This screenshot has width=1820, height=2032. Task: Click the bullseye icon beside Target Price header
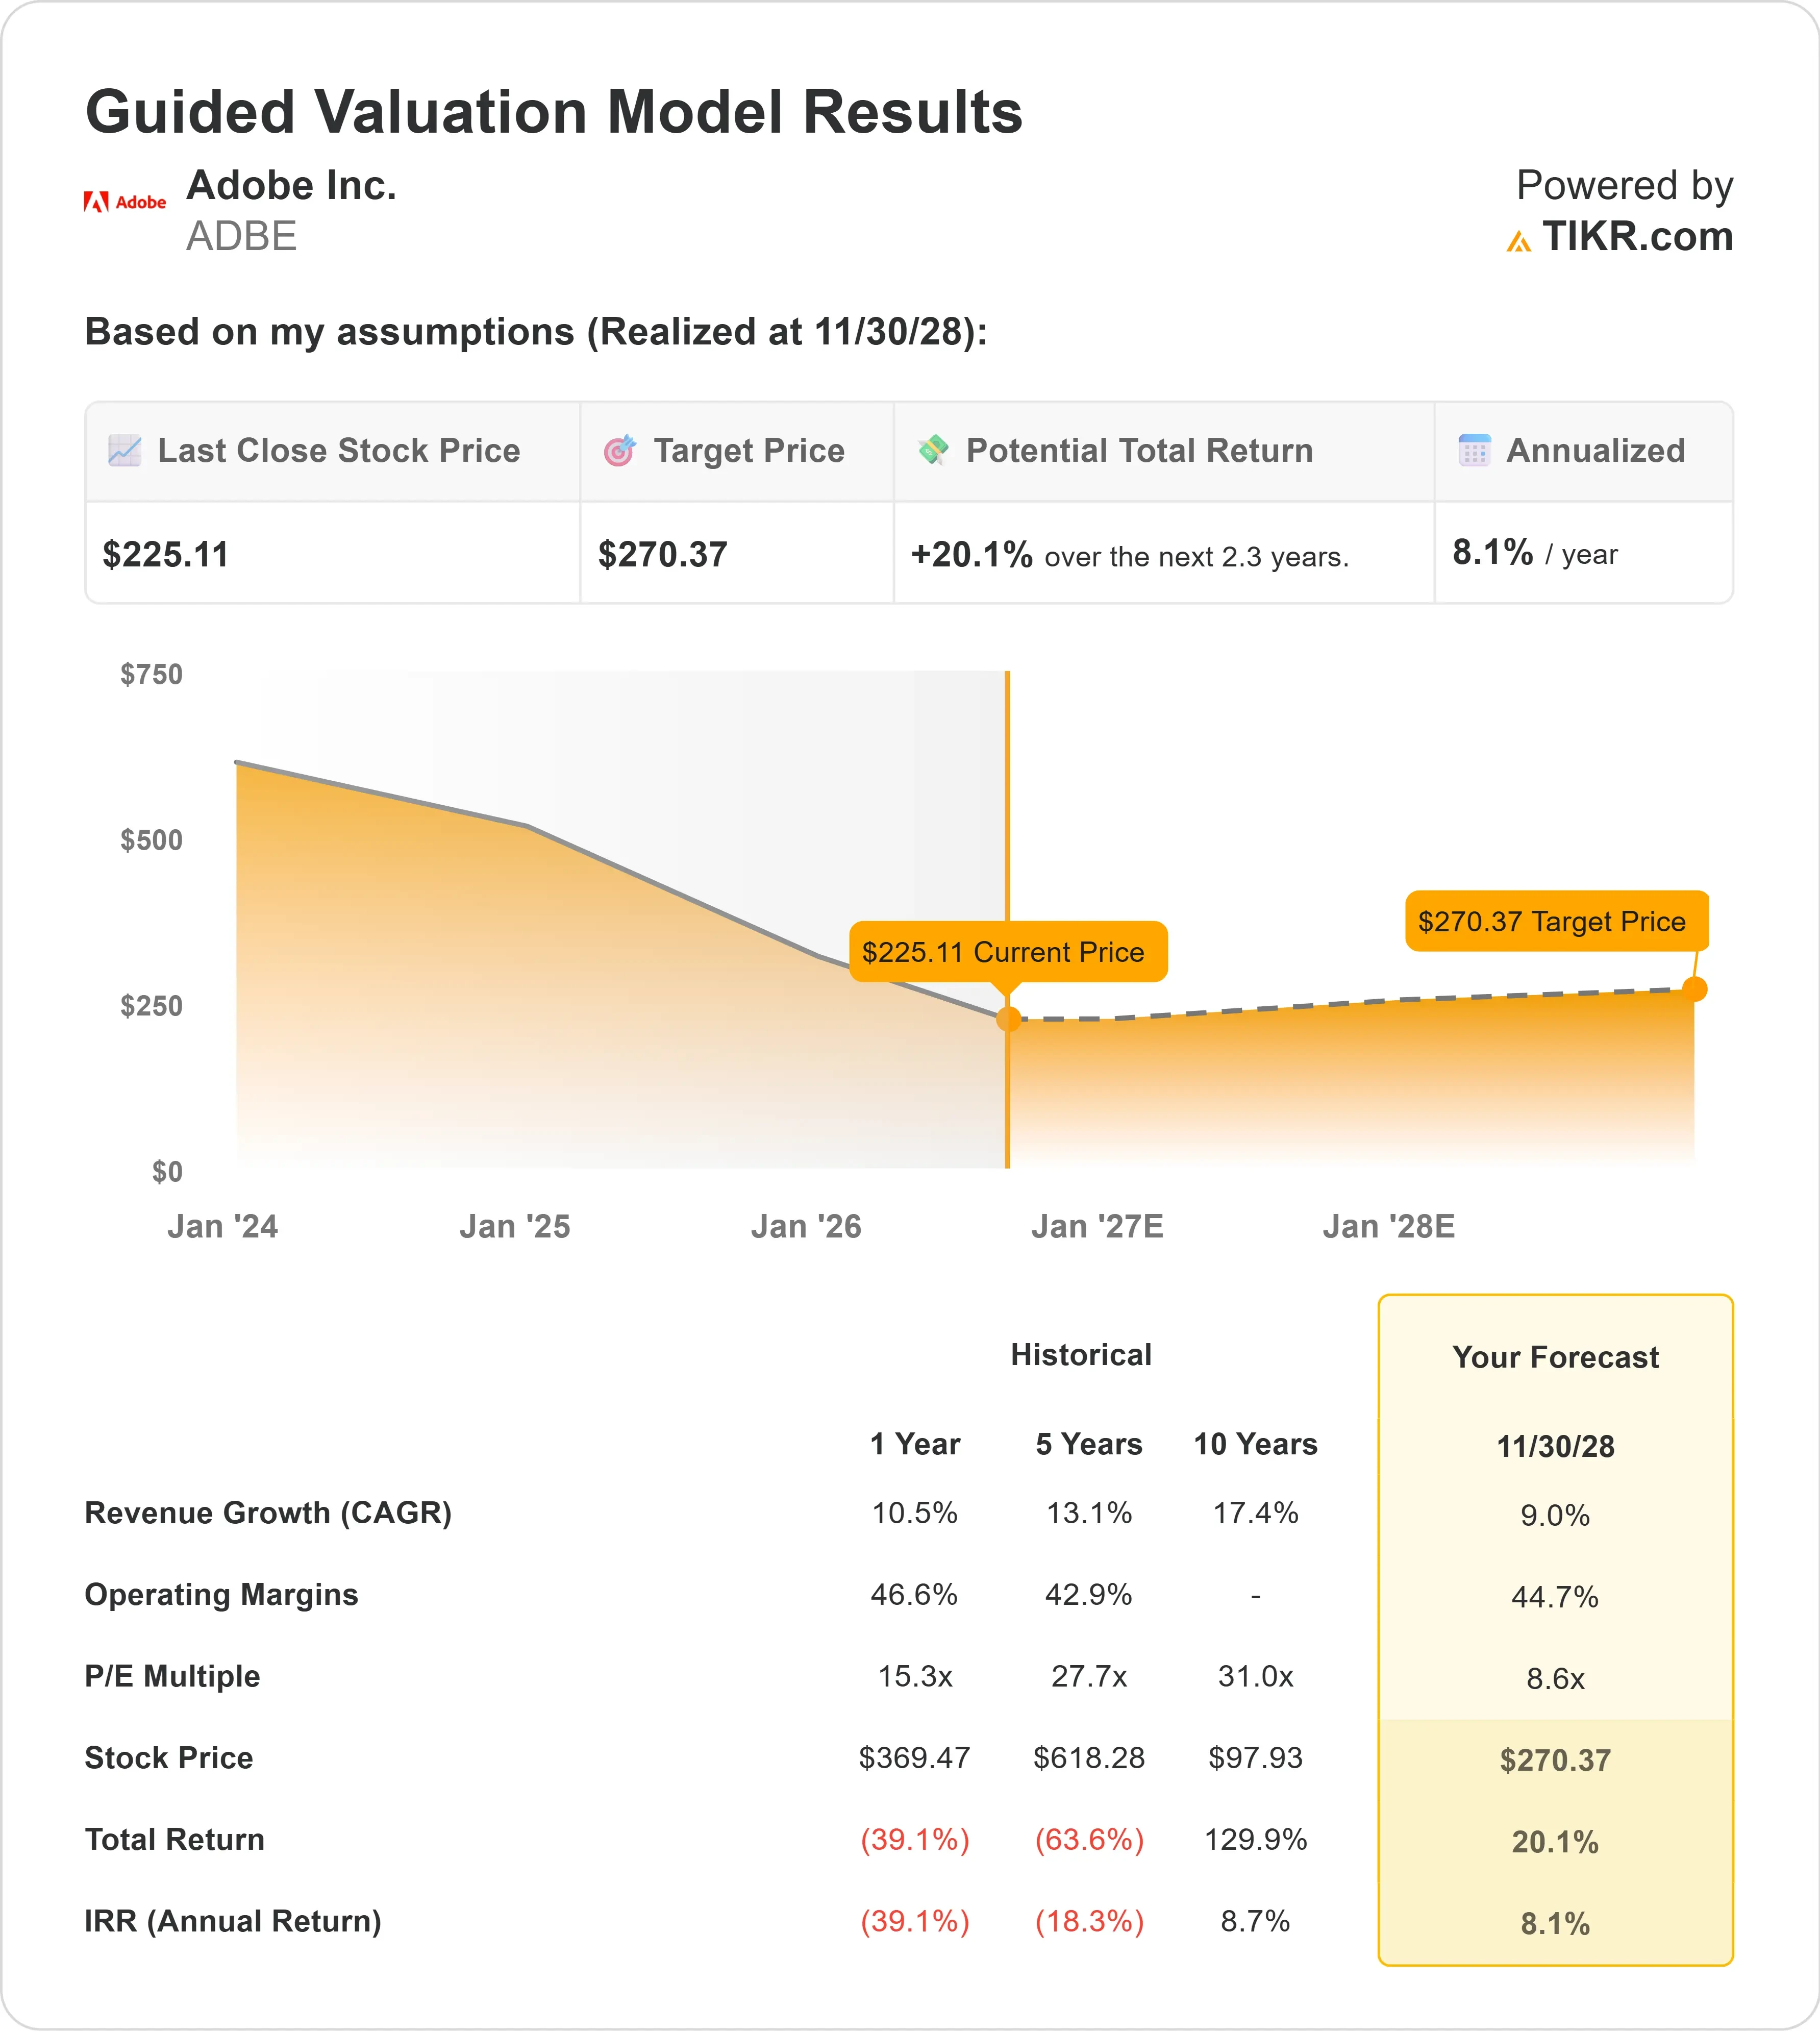click(620, 451)
